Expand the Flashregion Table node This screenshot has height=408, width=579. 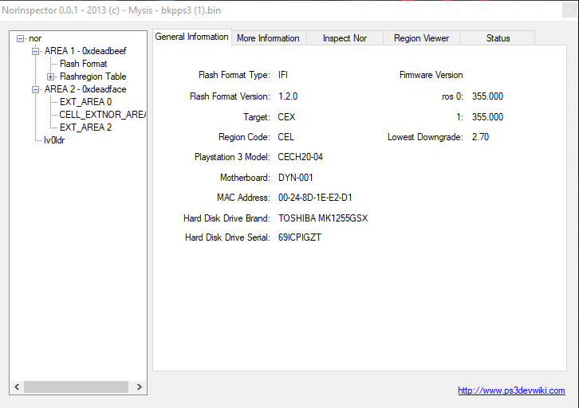pyautogui.click(x=51, y=76)
